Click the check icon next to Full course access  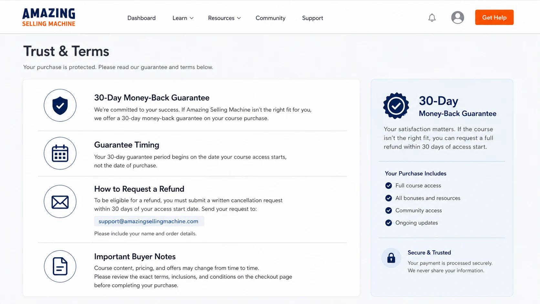(389, 185)
